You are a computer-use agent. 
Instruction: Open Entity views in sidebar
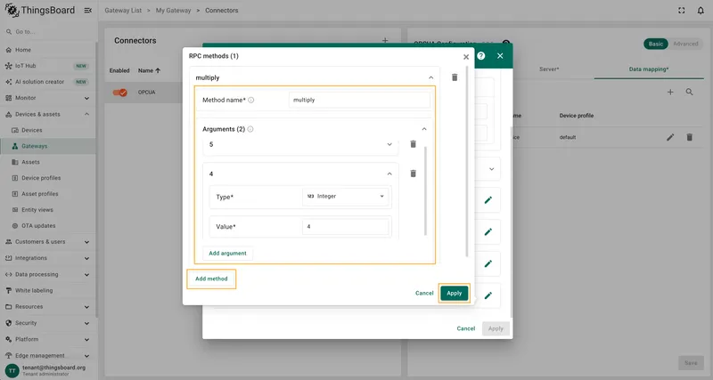coord(48,210)
